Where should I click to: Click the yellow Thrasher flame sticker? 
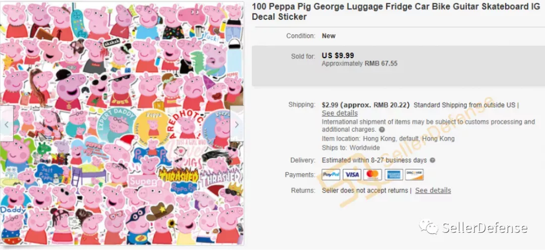(179, 175)
